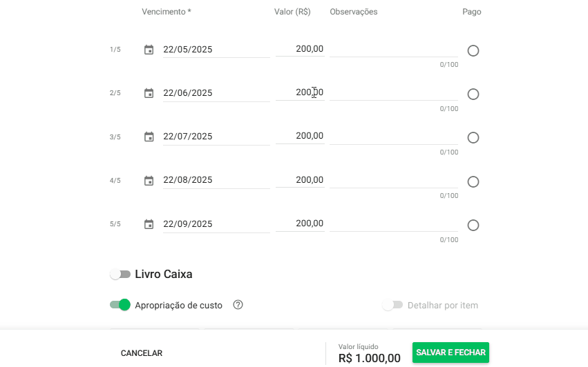Mark installment 3/5 as Pago
588x367 pixels.
[473, 138]
